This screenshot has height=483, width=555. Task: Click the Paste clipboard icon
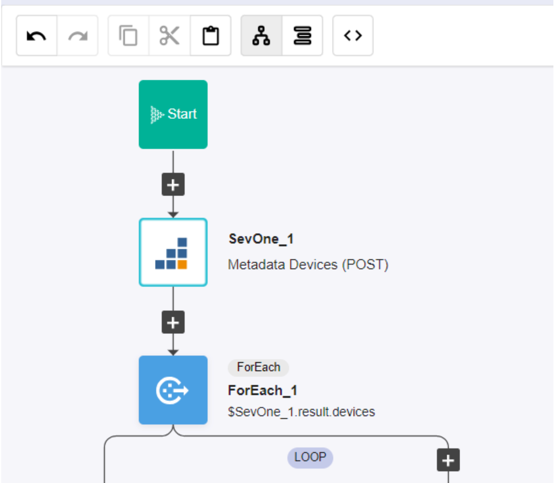pos(211,36)
